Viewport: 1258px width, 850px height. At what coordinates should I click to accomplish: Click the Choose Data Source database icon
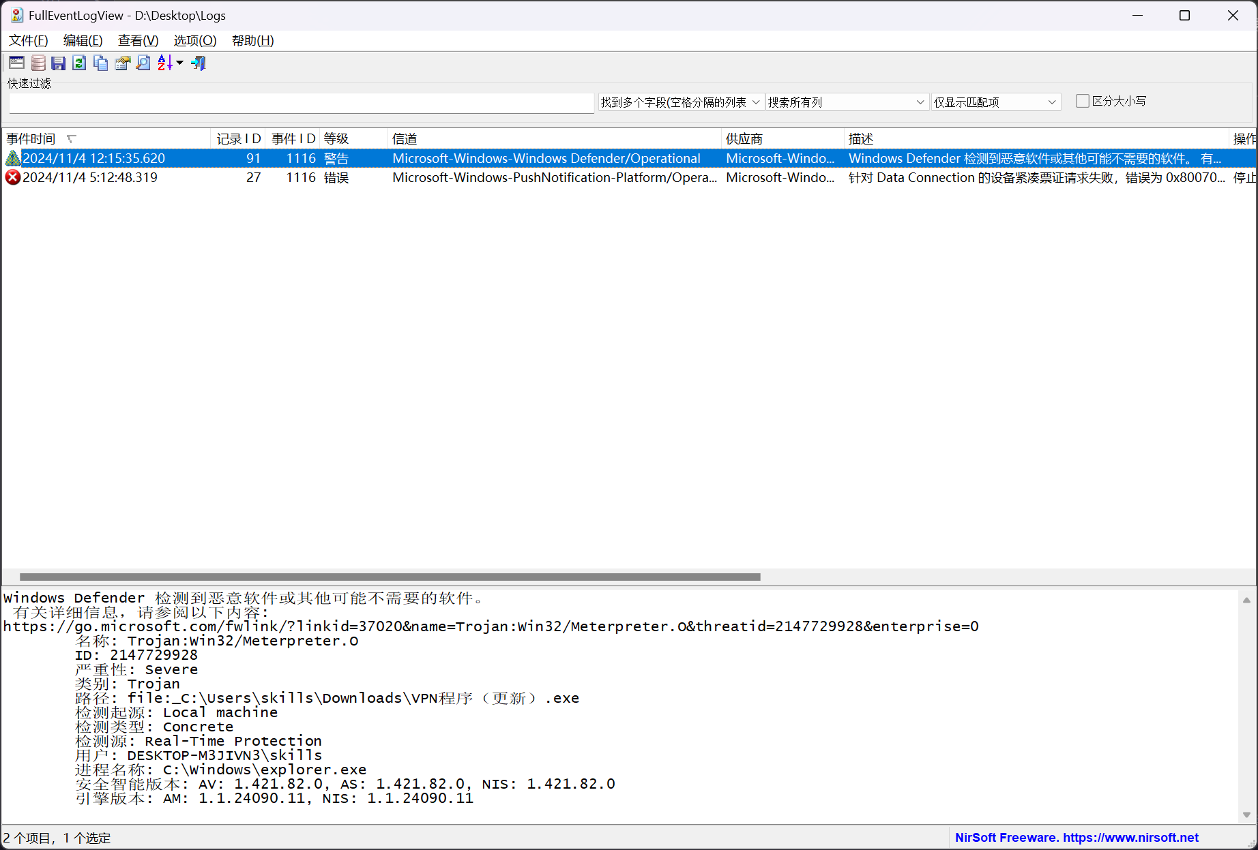click(38, 63)
